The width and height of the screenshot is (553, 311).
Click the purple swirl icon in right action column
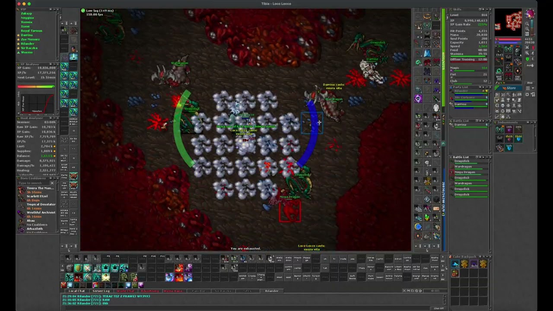click(418, 99)
